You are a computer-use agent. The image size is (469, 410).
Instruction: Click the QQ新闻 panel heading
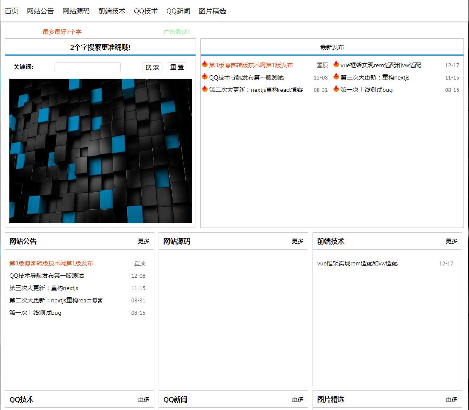click(175, 399)
